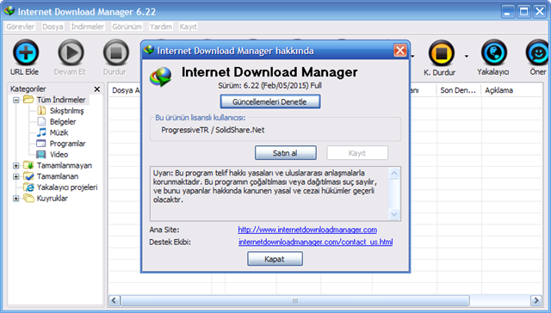Open the Görünüm menu
Viewport: 551px width, 313px height.
[x=127, y=27]
